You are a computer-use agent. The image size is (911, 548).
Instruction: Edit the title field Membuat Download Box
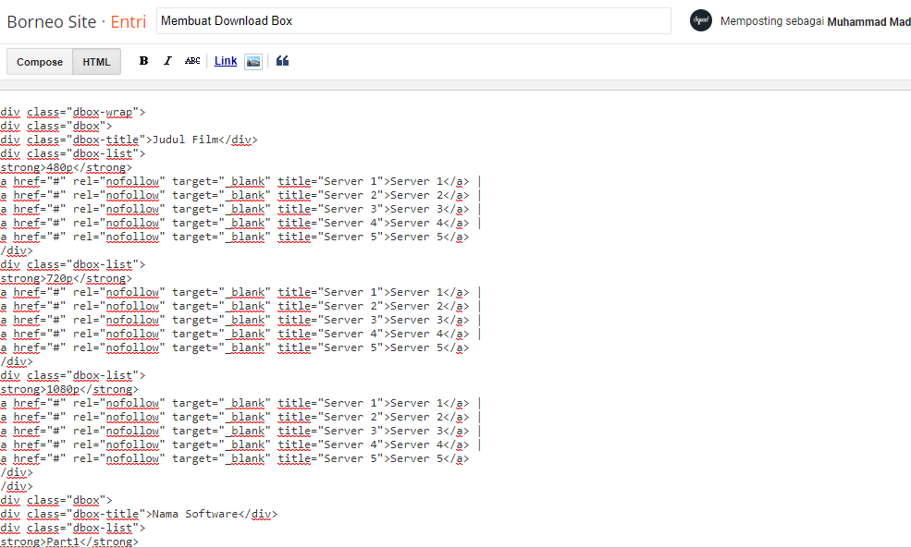click(x=413, y=20)
